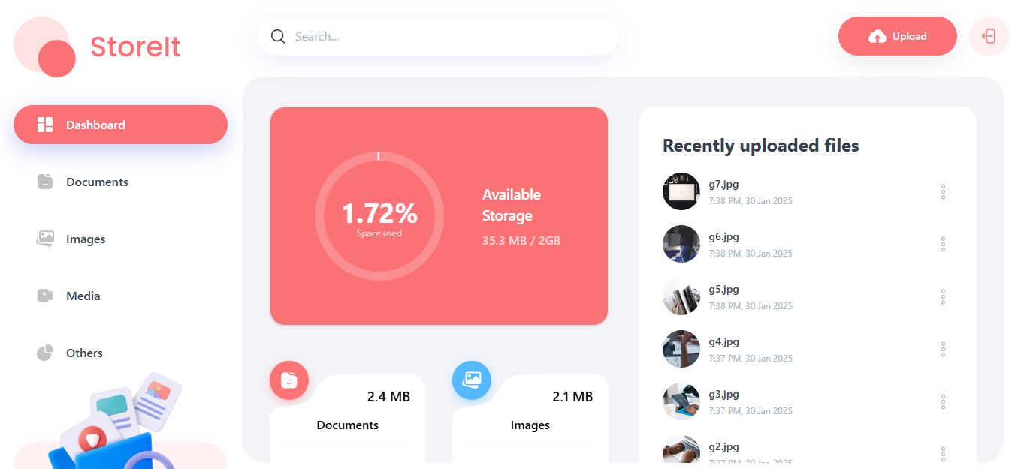This screenshot has height=469, width=1018.
Task: Click the g4.jpg thumbnail
Action: tap(681, 349)
